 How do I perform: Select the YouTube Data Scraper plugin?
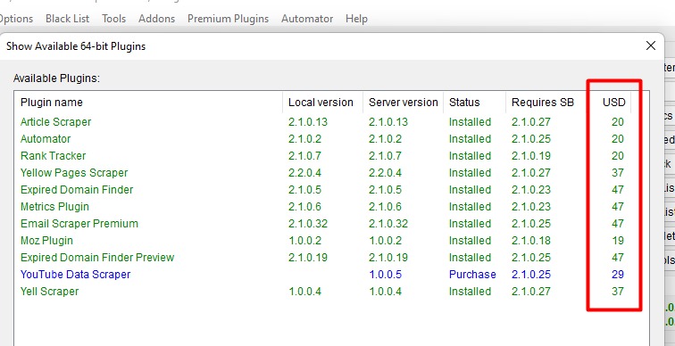323,275
